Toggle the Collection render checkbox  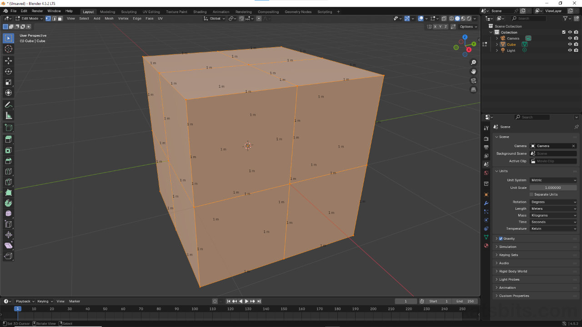pyautogui.click(x=576, y=32)
